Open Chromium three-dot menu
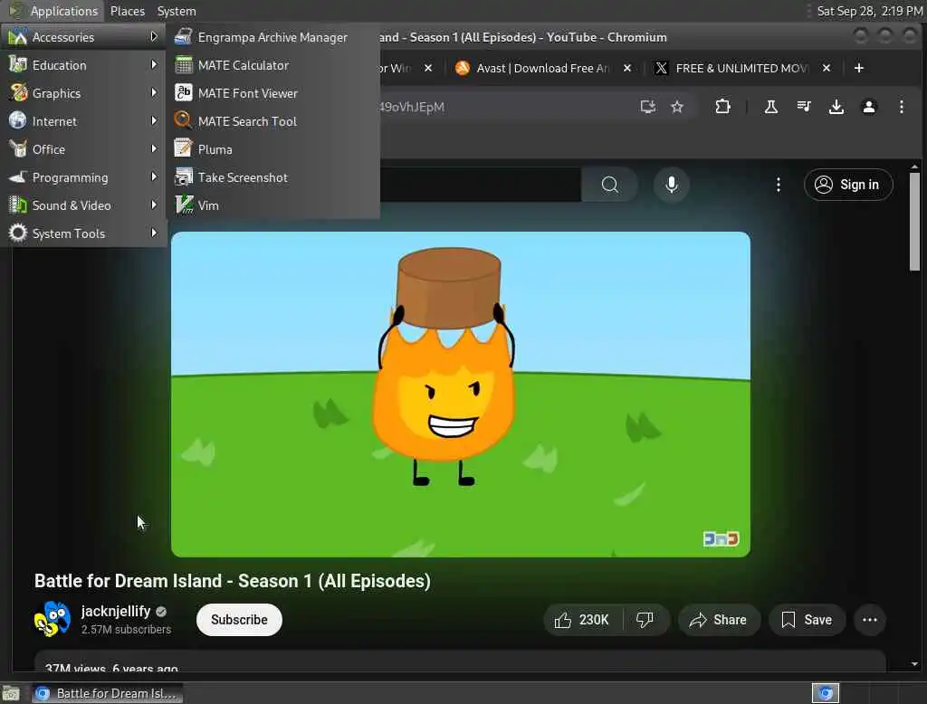This screenshot has height=704, width=927. 901,107
